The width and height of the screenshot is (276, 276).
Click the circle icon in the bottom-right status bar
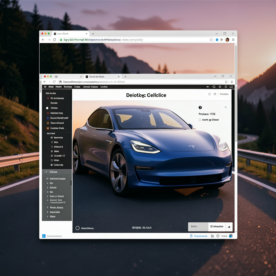tap(218, 236)
